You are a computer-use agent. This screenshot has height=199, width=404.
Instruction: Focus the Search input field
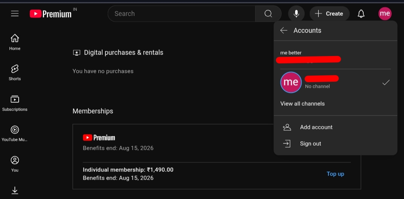click(x=181, y=14)
